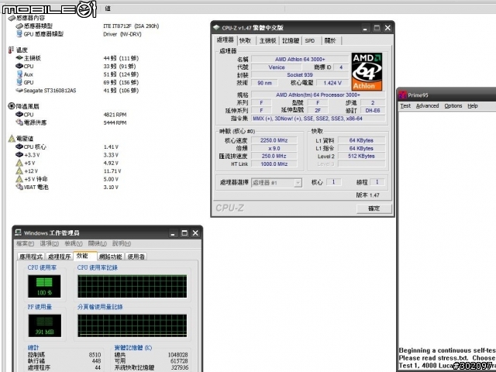This screenshot has width=496, height=372.
Task: Click the CPU fan row icon
Action: (x=19, y=114)
